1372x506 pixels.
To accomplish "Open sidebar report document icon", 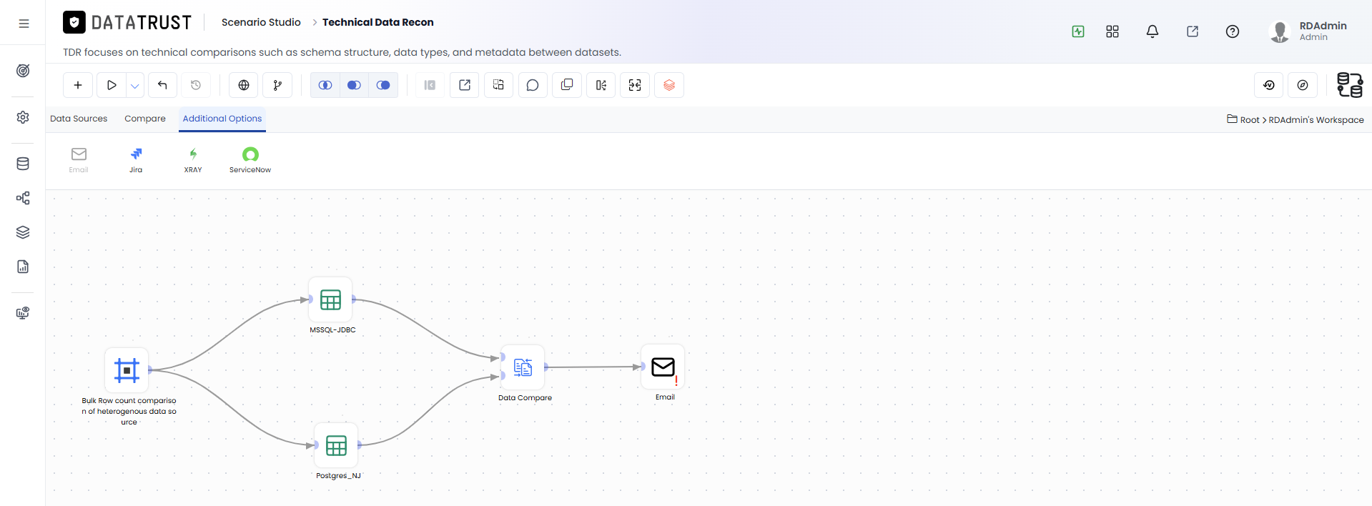I will [23, 267].
